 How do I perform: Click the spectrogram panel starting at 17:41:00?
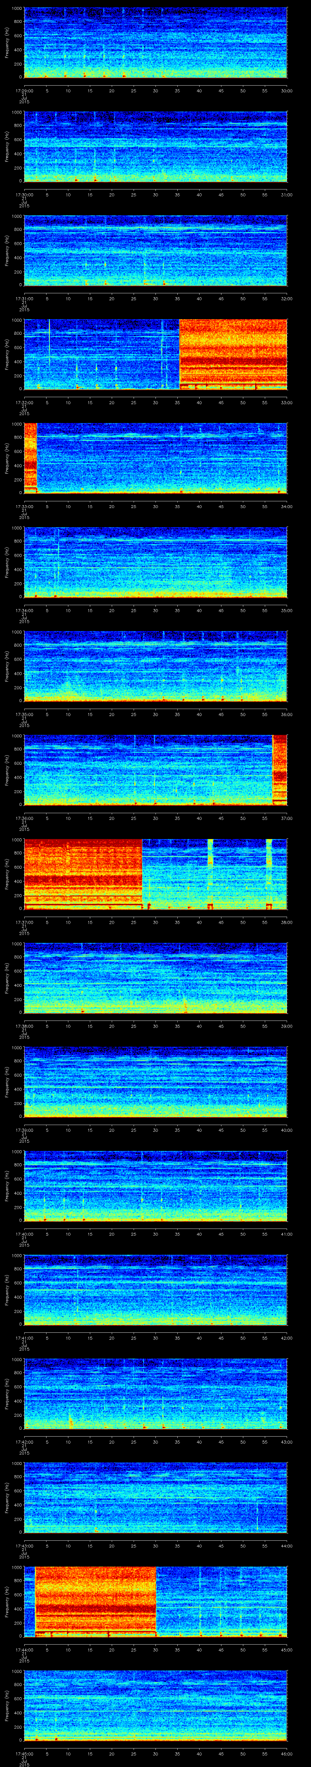[155, 1289]
